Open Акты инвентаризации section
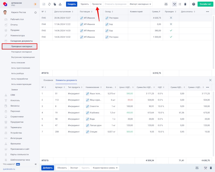This screenshot has height=172, width=215. click(x=21, y=84)
